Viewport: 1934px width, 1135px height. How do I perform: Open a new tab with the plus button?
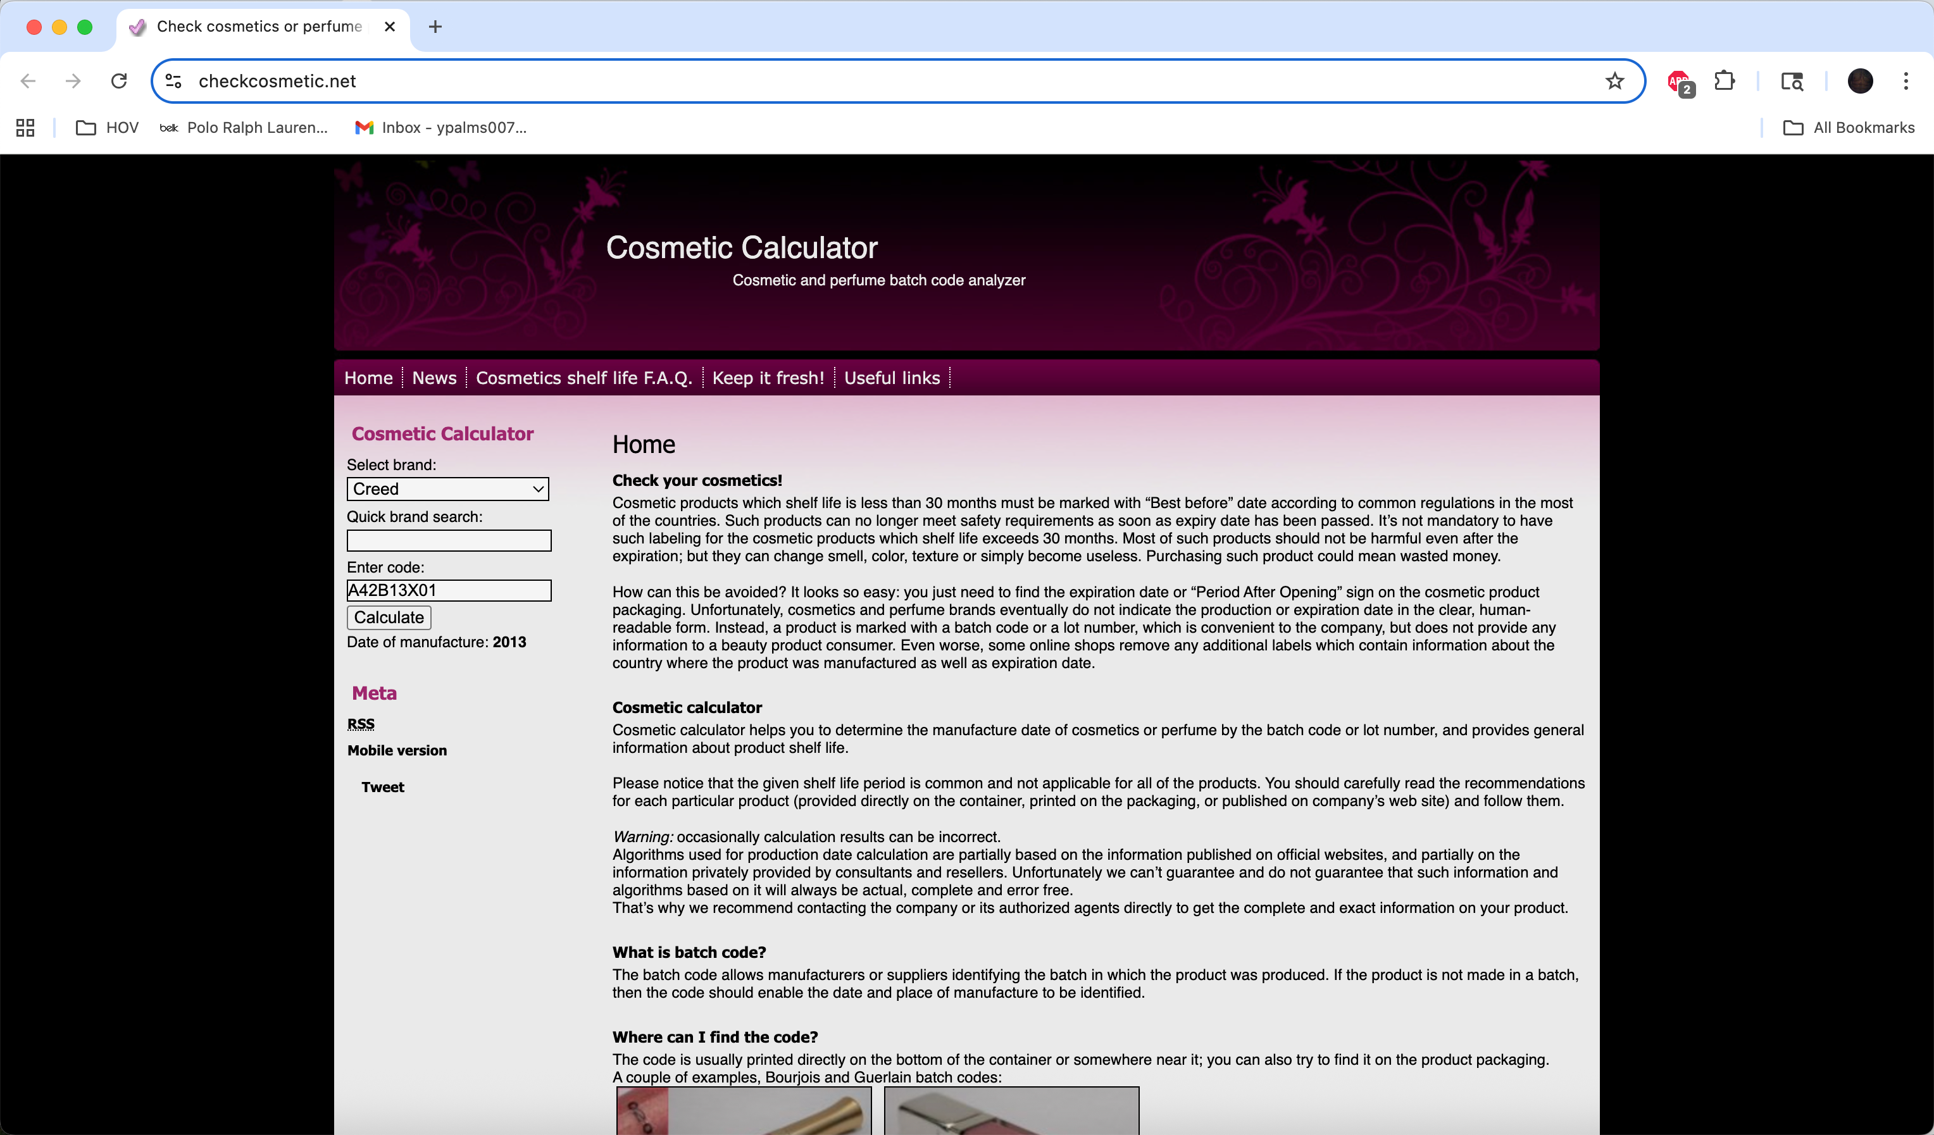[435, 27]
